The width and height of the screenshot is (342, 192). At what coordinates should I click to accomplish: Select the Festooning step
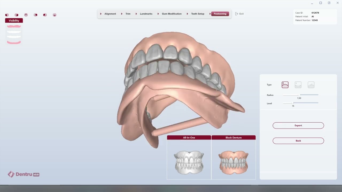220,14
